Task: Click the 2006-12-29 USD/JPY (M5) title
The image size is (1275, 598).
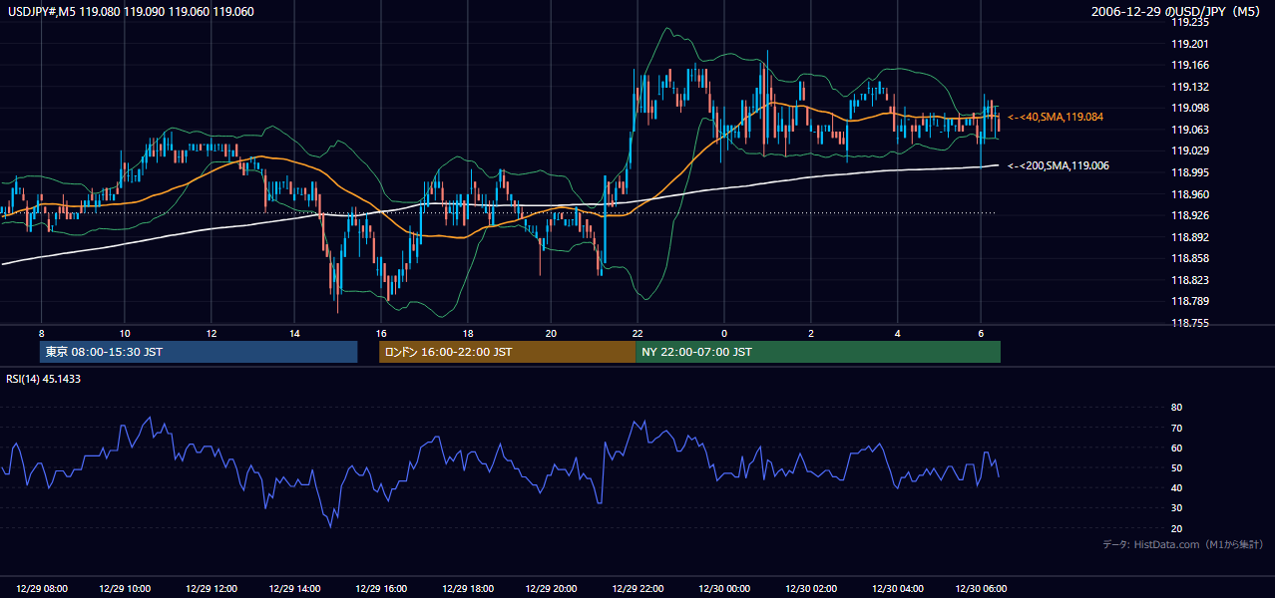Action: (x=1177, y=12)
